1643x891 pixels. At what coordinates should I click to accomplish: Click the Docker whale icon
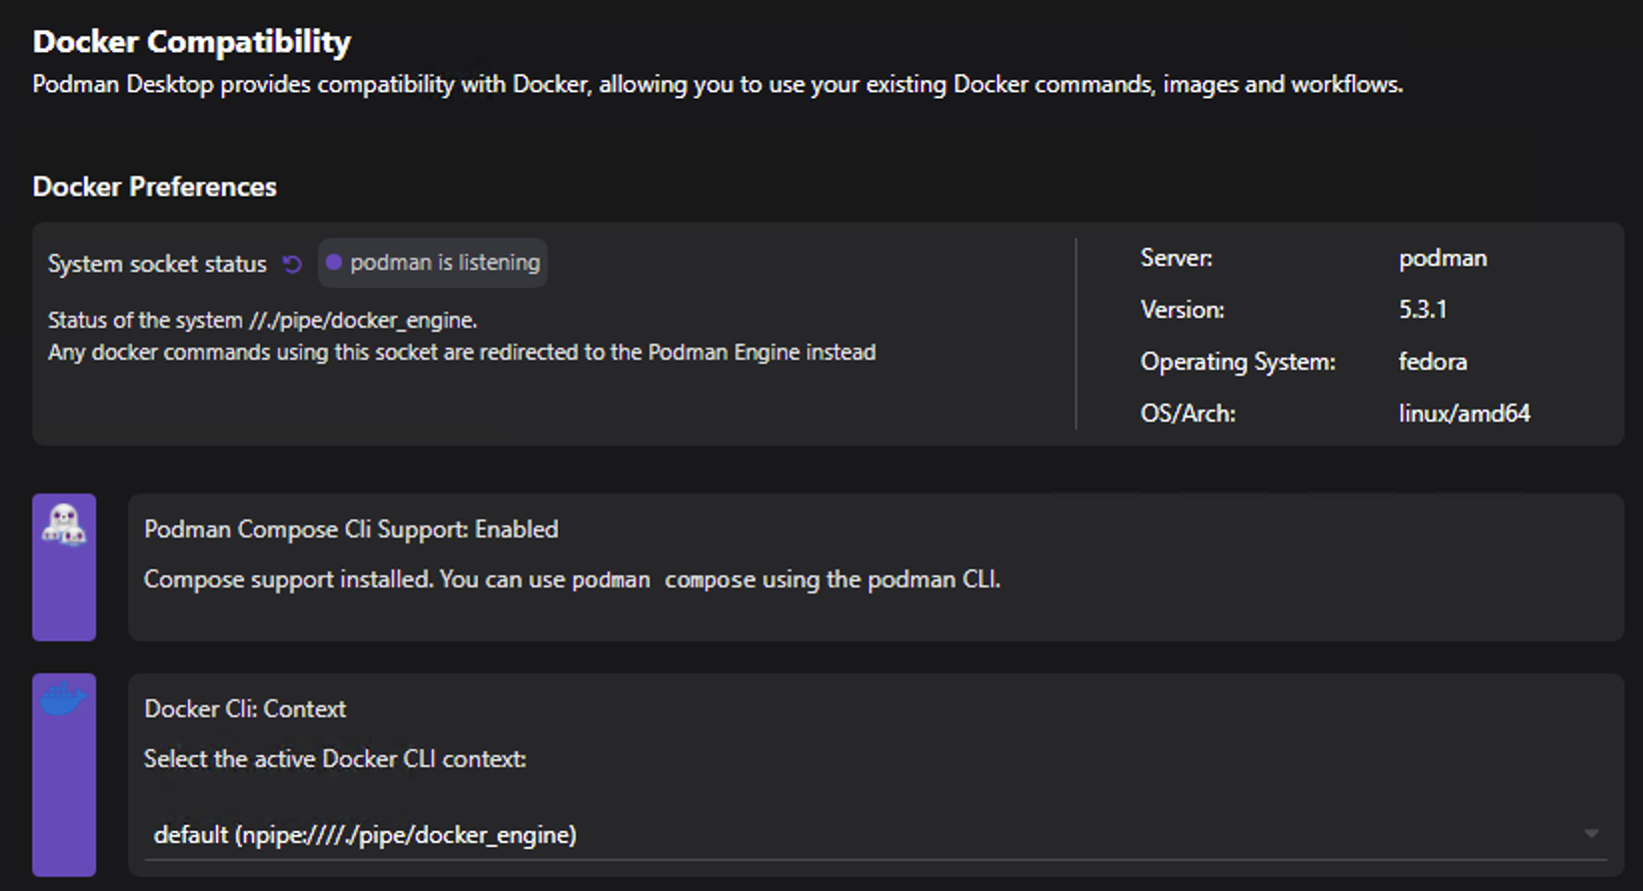(x=63, y=700)
